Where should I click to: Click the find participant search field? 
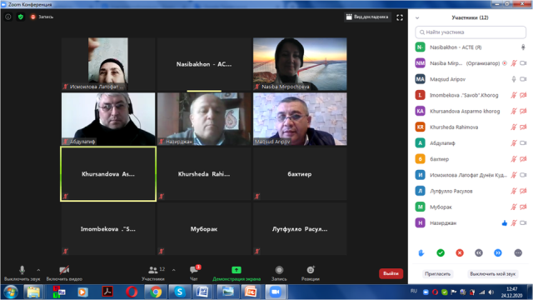tap(471, 32)
